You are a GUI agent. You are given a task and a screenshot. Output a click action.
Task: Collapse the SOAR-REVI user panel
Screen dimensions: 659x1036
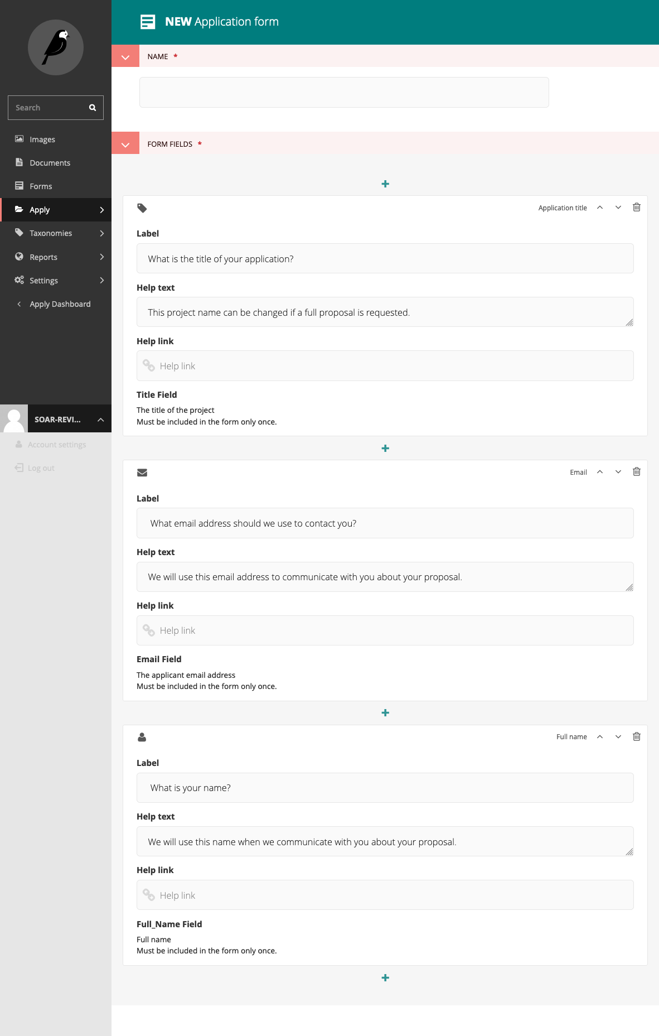pyautogui.click(x=100, y=419)
